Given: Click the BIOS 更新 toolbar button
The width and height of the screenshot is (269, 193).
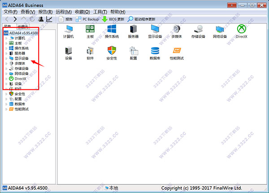Looking at the screenshot, I should click(113, 19).
